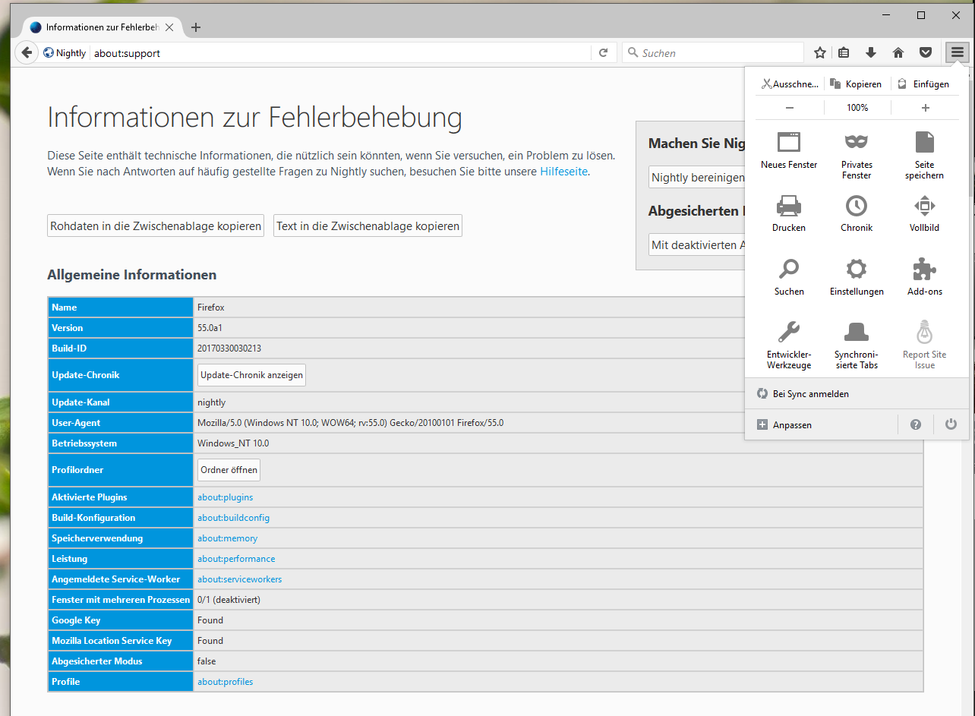Open the downloads arrow icon
Screen dimensions: 975x716
871,52
